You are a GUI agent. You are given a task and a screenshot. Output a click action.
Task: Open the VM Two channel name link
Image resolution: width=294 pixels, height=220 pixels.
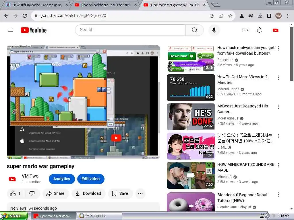(x=30, y=176)
